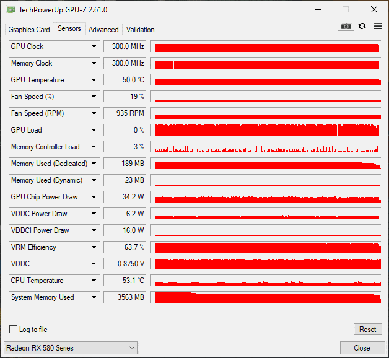
Task: Minimize the GPU-Z window
Action: click(318, 10)
